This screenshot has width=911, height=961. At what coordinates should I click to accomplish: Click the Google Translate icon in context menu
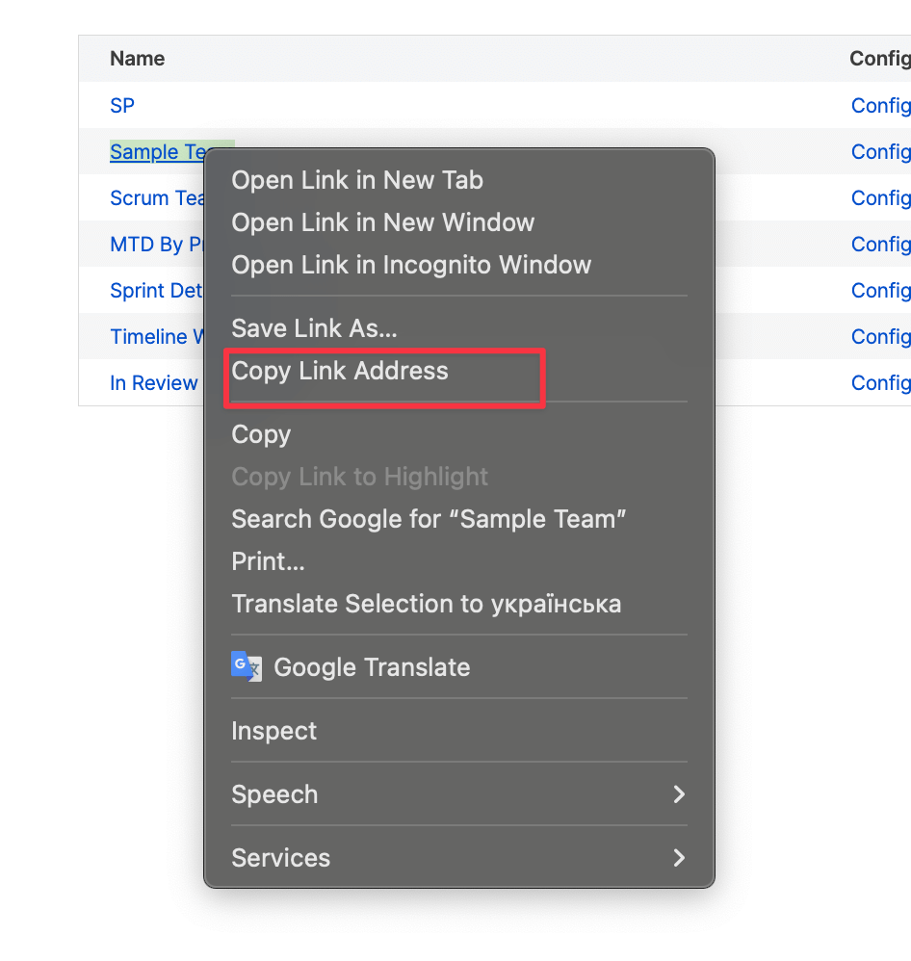tap(246, 666)
